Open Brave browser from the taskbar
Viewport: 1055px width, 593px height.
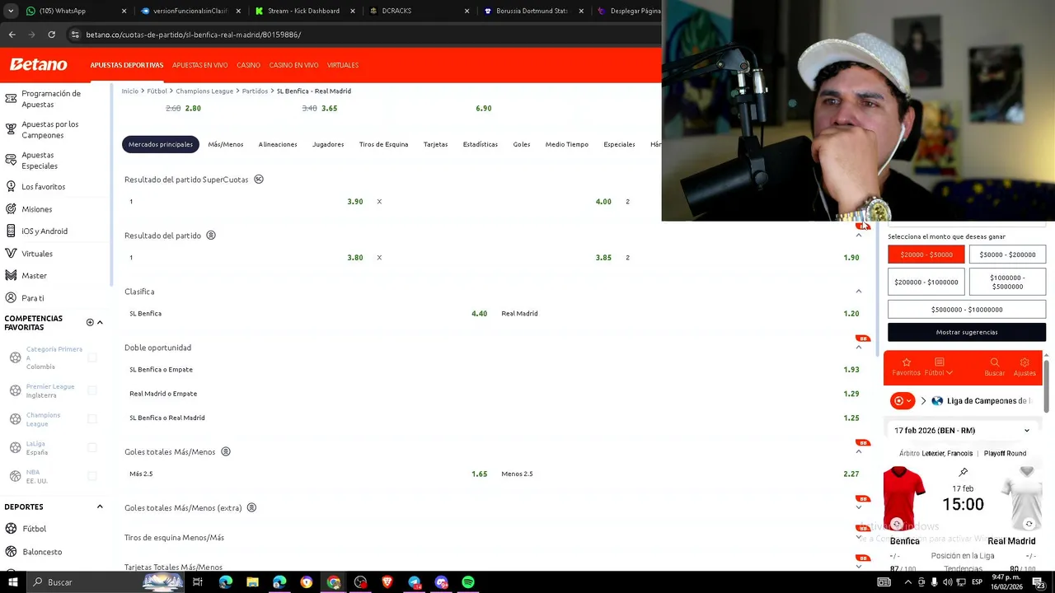click(387, 582)
